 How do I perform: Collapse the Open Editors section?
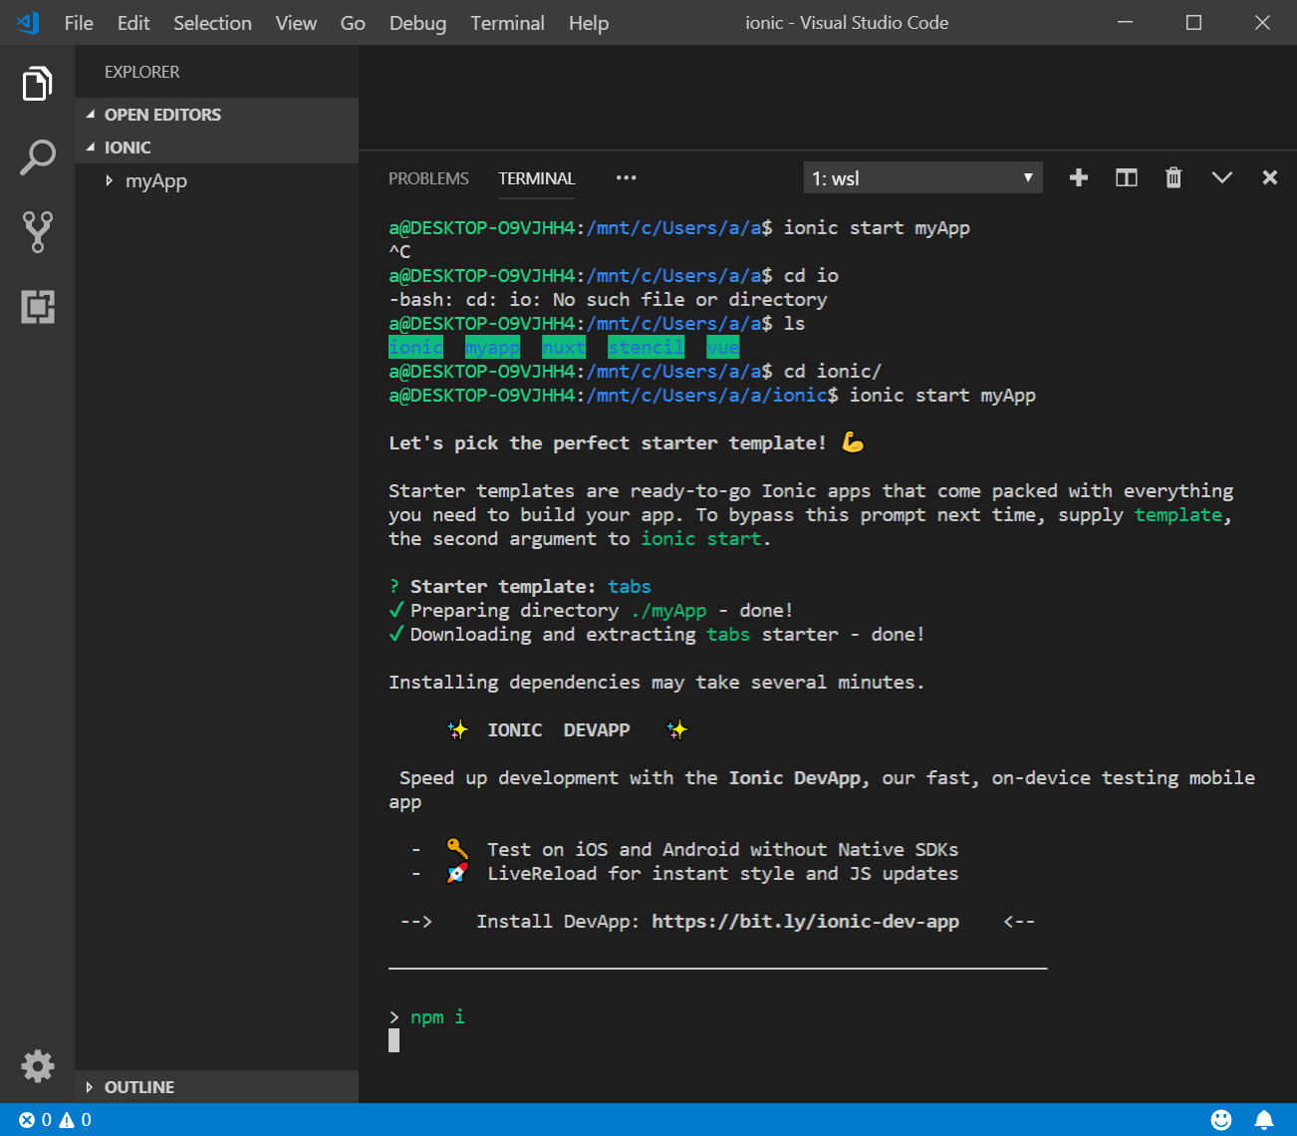pyautogui.click(x=162, y=115)
